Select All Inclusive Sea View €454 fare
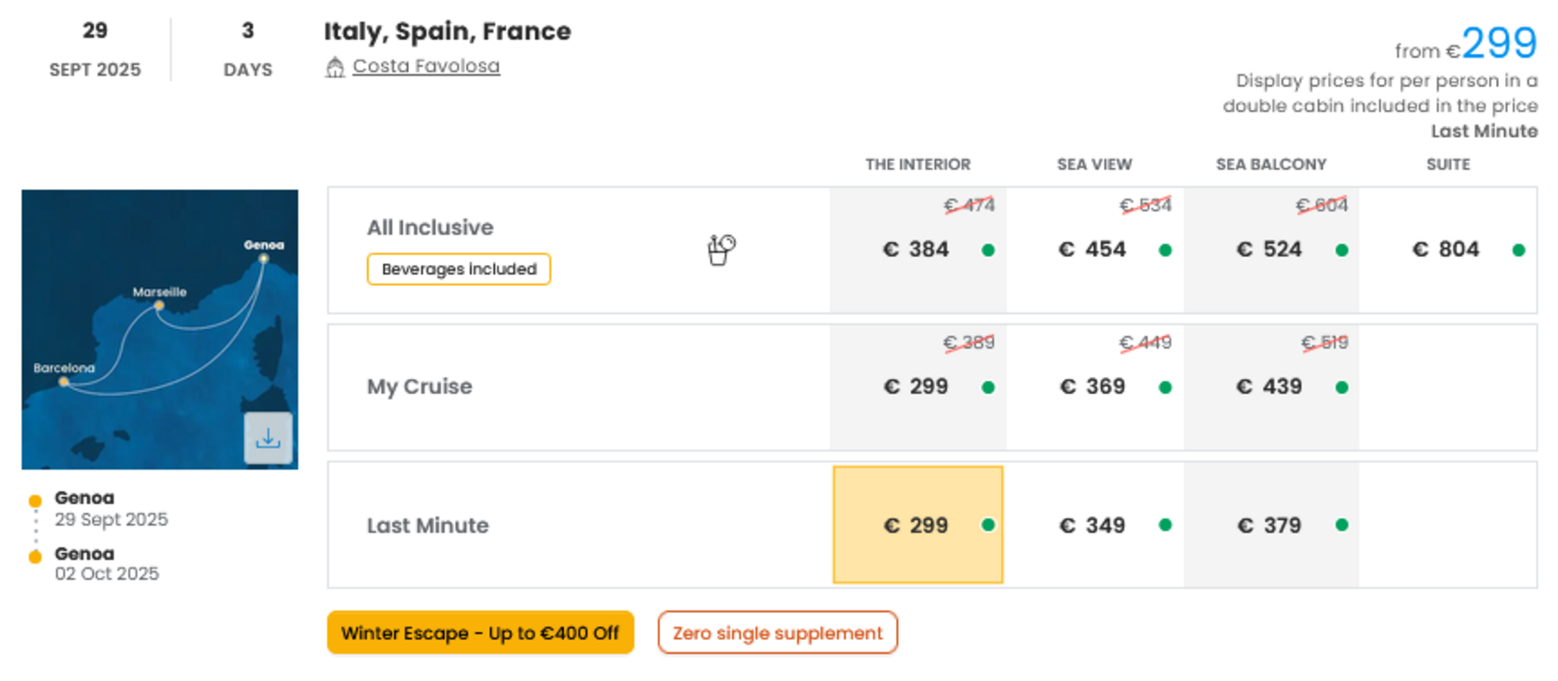The width and height of the screenshot is (1558, 681). tap(1095, 249)
